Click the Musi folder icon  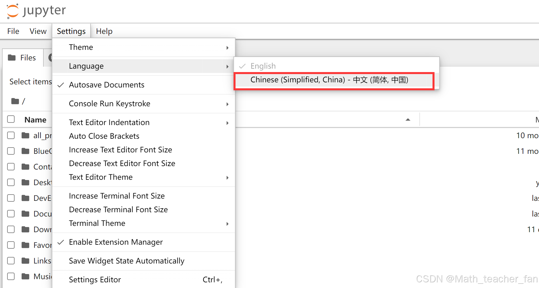[x=25, y=276]
